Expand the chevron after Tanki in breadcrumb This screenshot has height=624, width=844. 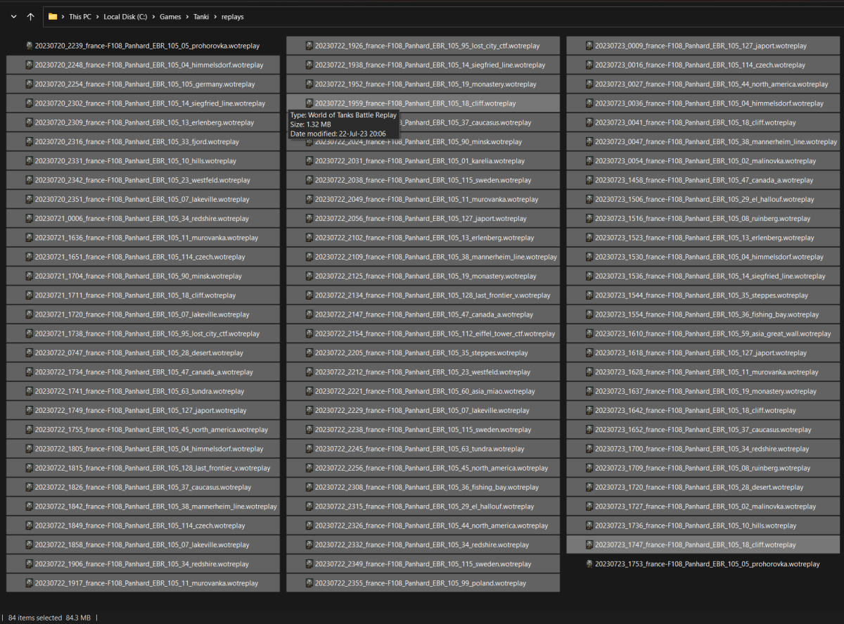217,16
